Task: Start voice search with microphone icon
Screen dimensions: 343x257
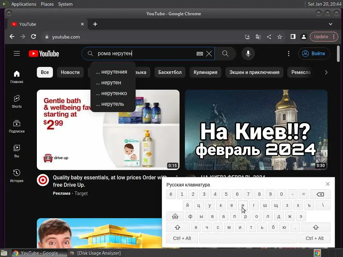Action: click(248, 54)
